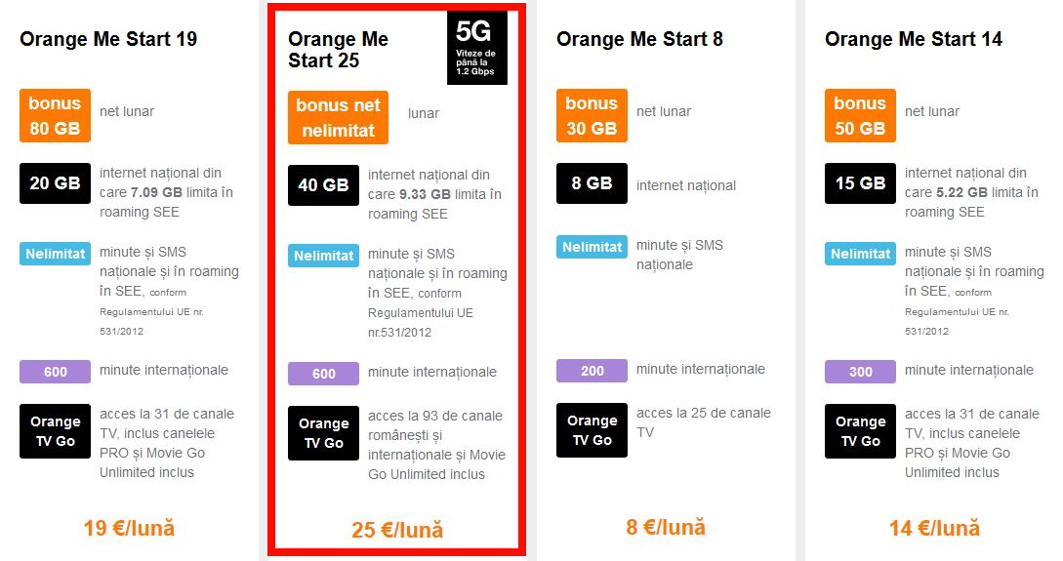
Task: Click the 5G speed badge icon
Action: [477, 48]
